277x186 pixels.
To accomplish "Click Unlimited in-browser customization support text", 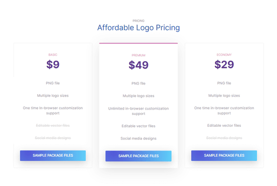I will [x=138, y=111].
